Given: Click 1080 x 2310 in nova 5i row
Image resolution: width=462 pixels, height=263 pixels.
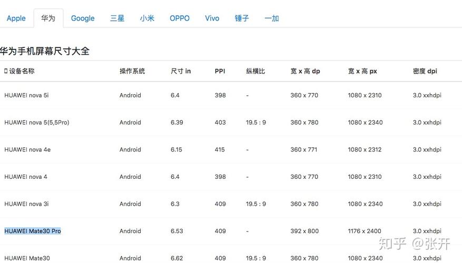Looking at the screenshot, I should tap(365, 95).
